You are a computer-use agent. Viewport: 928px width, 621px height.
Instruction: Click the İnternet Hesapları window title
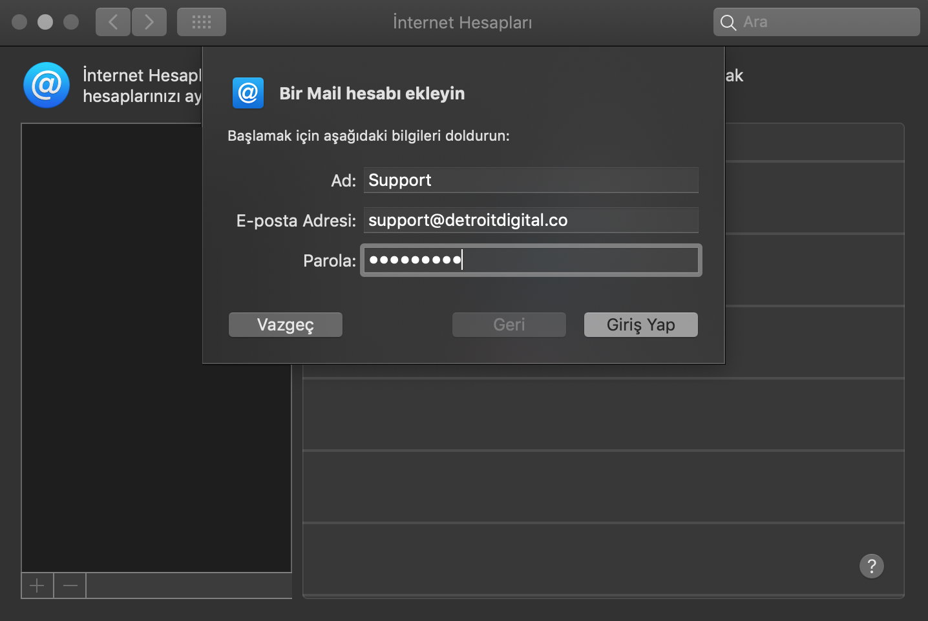coord(463,22)
